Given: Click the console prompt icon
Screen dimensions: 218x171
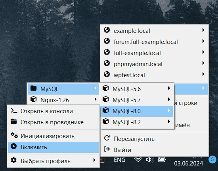Looking at the screenshot, I should [x=14, y=110].
